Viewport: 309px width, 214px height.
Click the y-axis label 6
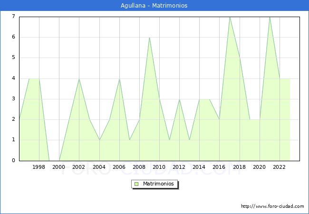tap(14, 37)
